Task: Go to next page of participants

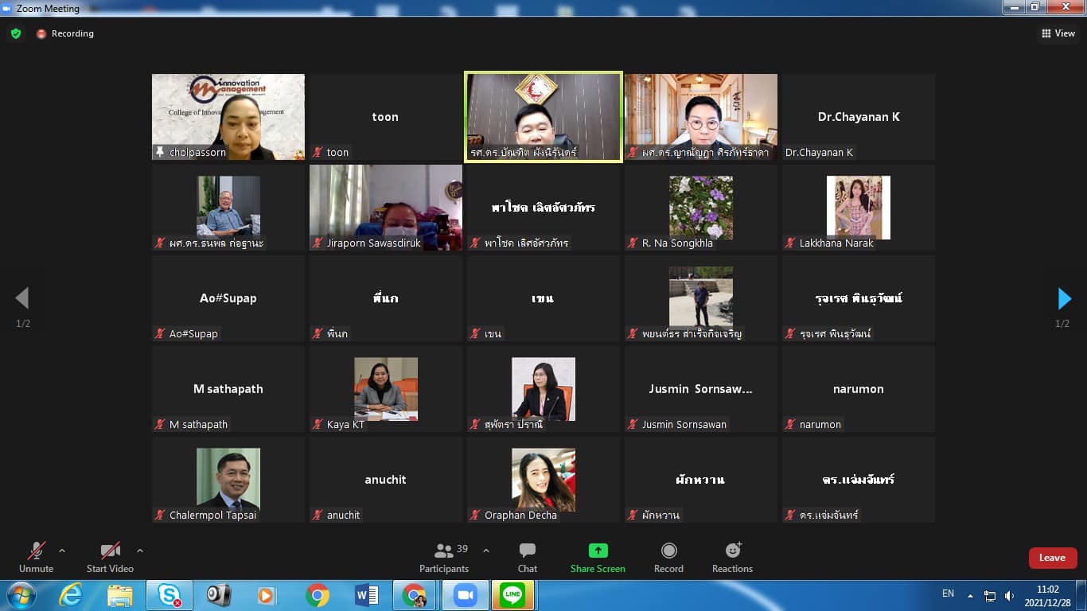Action: 1064,298
